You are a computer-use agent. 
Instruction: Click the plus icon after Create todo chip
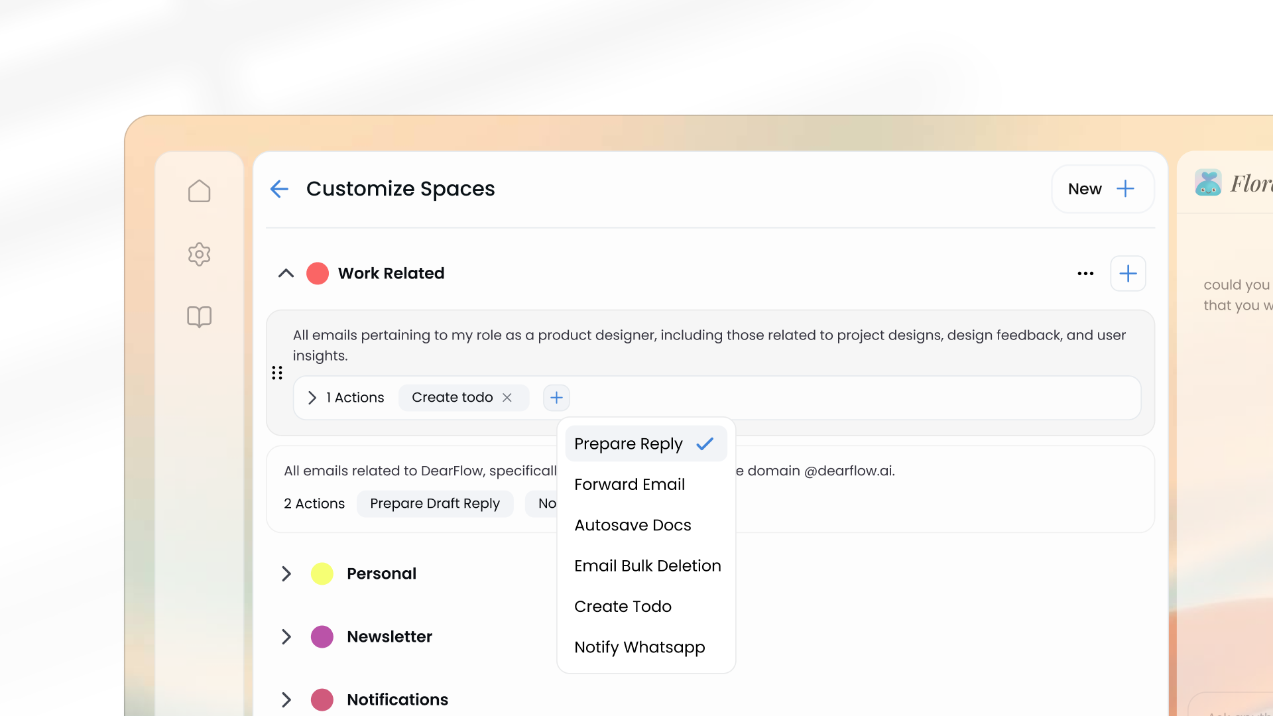(x=556, y=397)
